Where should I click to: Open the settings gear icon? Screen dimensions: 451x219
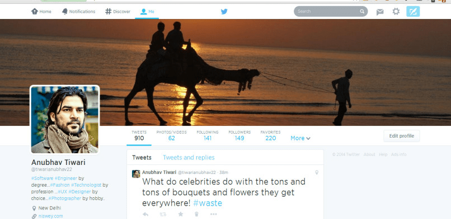(396, 12)
